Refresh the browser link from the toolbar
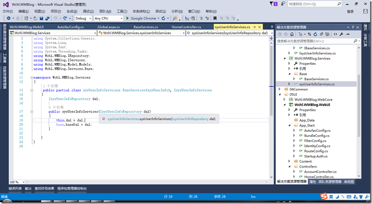372x204 pixels. coord(164,18)
